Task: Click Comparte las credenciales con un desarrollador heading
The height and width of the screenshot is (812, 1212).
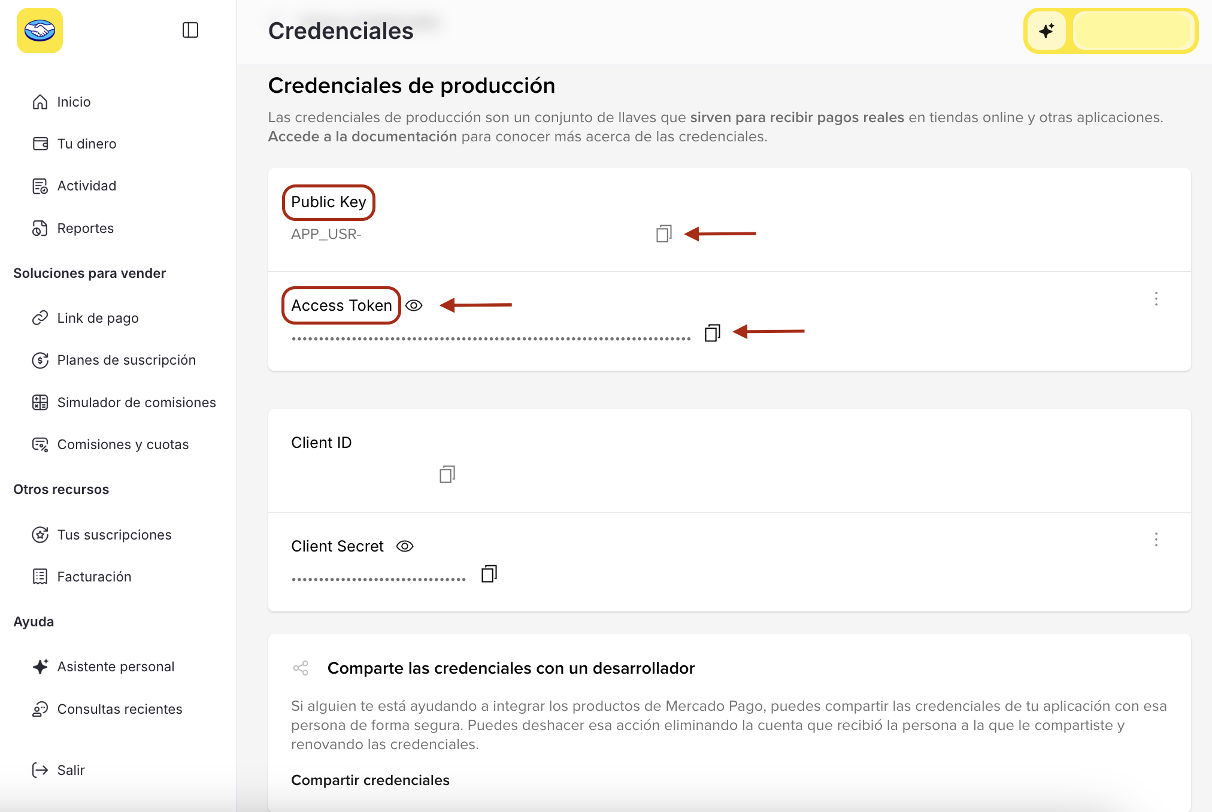Action: (511, 668)
